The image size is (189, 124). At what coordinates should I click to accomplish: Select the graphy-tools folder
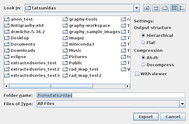pos(80,19)
